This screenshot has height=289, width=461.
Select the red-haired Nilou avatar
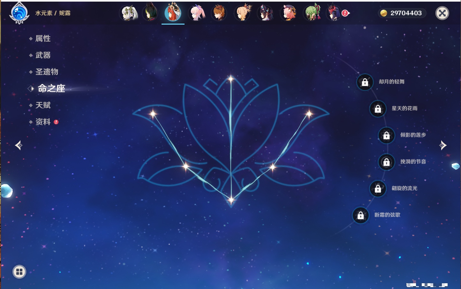(x=173, y=12)
